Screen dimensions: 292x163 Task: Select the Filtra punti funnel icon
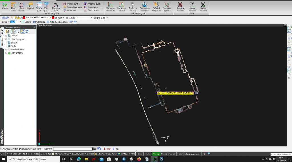tap(46, 5)
